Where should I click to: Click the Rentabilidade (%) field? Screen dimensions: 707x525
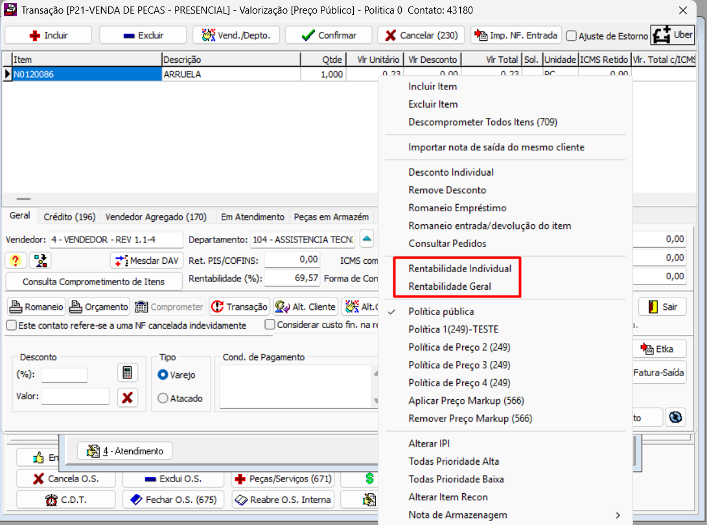pyautogui.click(x=292, y=278)
